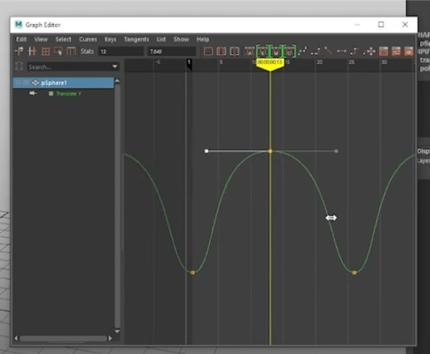The image size is (430, 354).
Task: Select pSphere1 in the outliner
Action: [63, 83]
